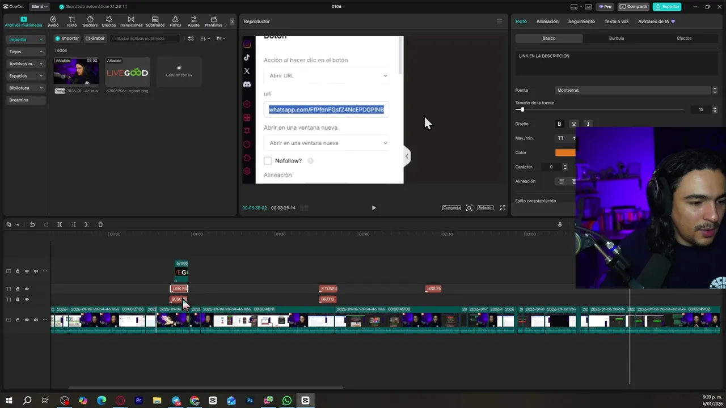The height and width of the screenshot is (408, 726).
Task: Click Italic in Diseño row
Action: [x=588, y=124]
